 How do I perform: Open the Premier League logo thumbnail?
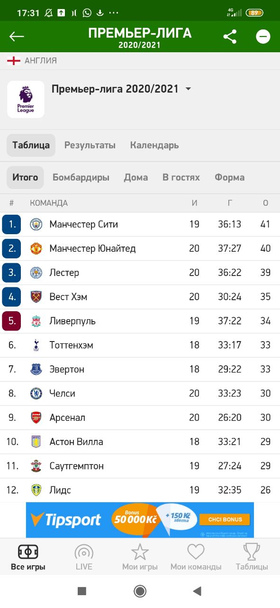[x=26, y=99]
